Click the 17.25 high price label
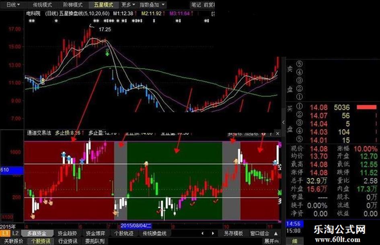This screenshot has height=245, width=380. (105, 29)
